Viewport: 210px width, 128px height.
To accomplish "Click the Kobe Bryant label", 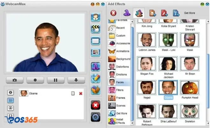I will click(x=169, y=26).
